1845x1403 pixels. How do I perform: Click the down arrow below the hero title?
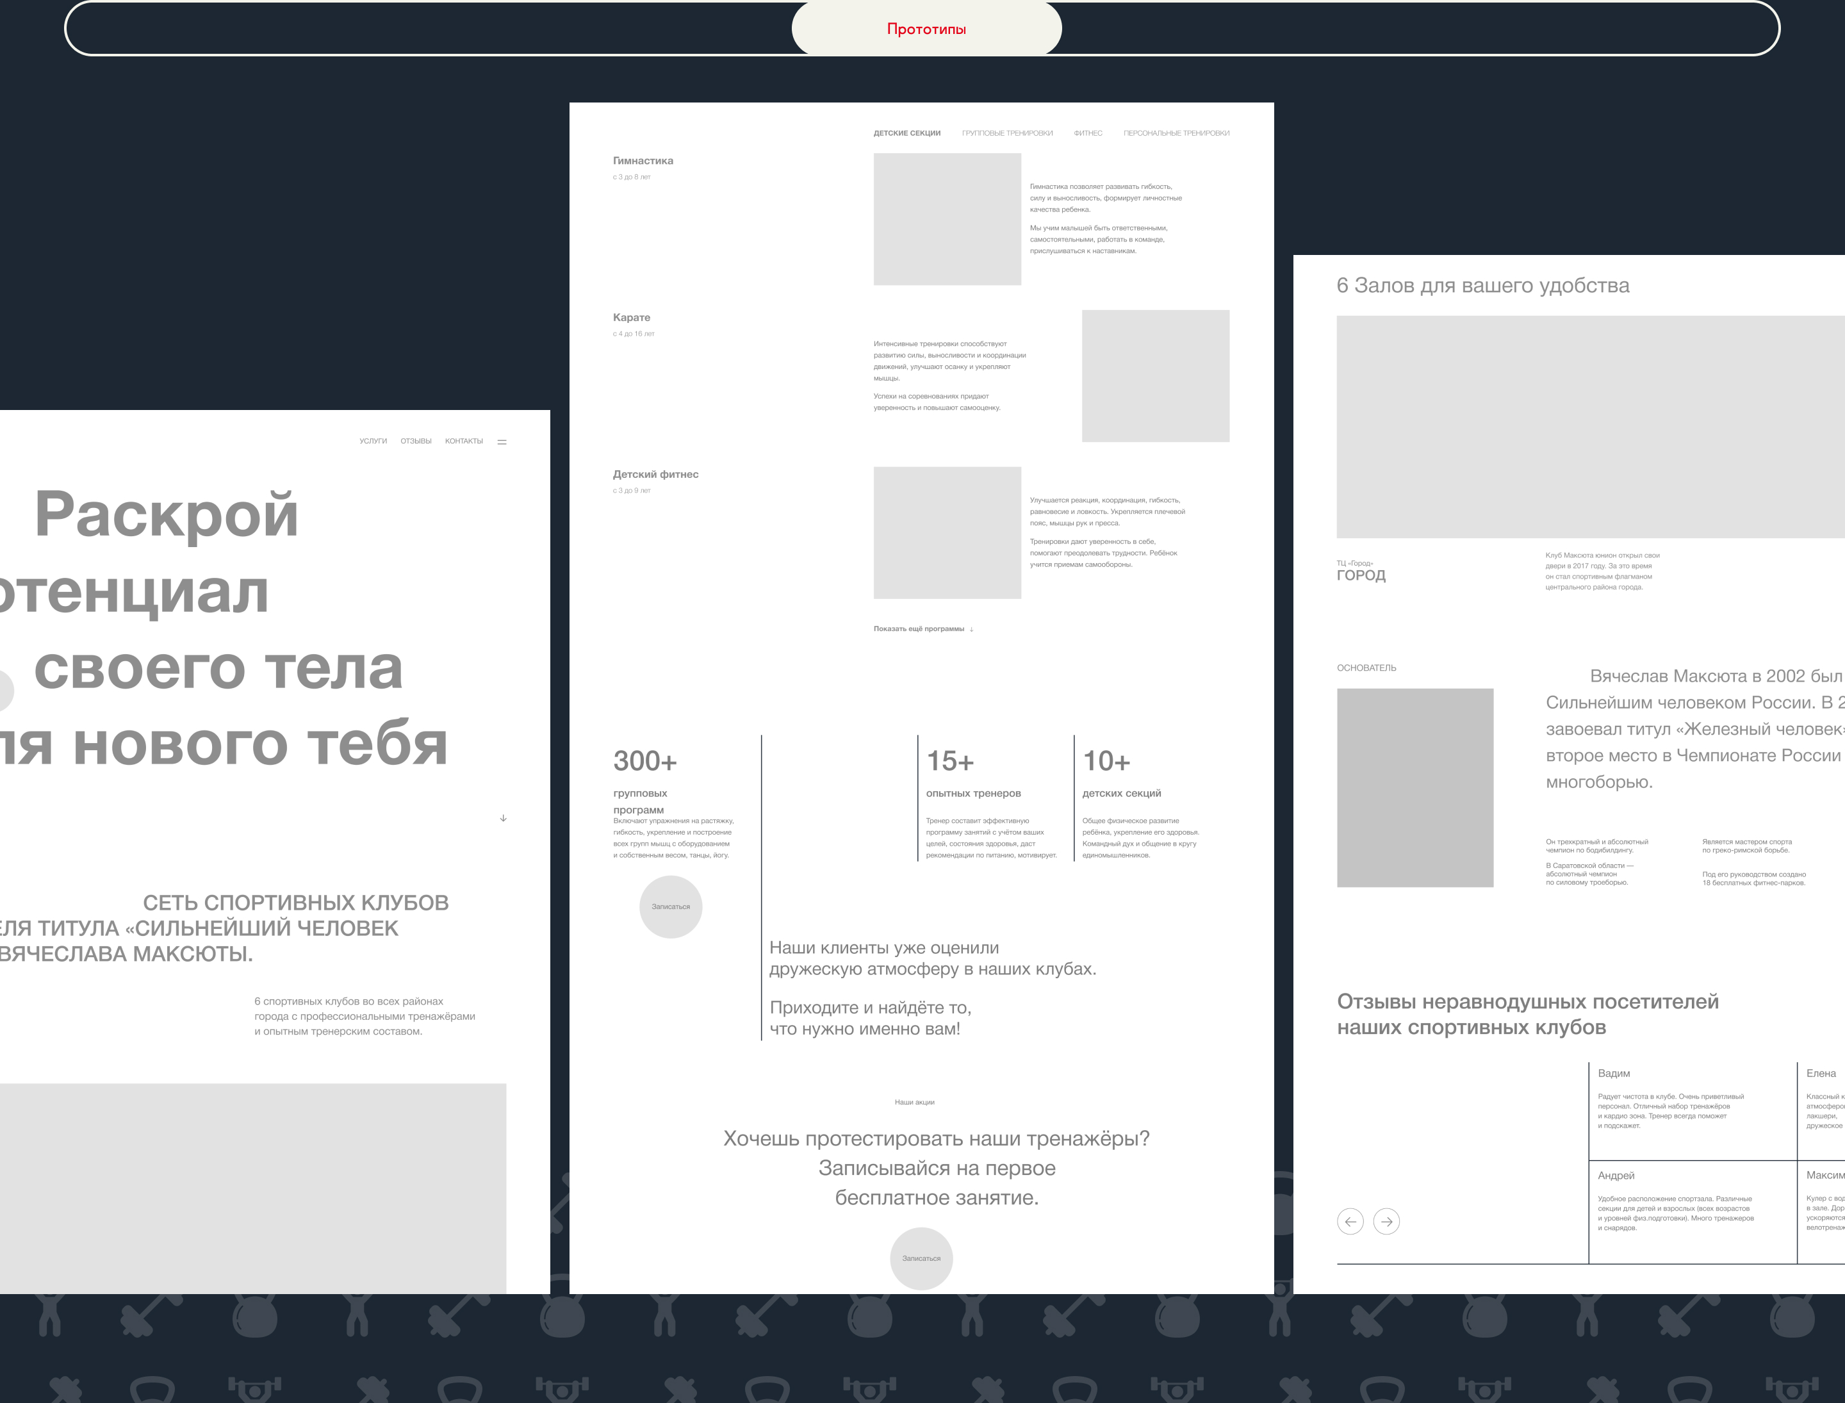(x=503, y=817)
